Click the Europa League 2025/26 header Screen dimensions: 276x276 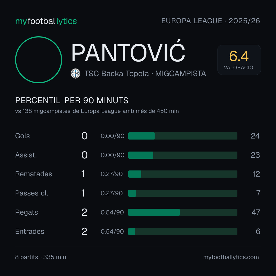click(x=211, y=21)
